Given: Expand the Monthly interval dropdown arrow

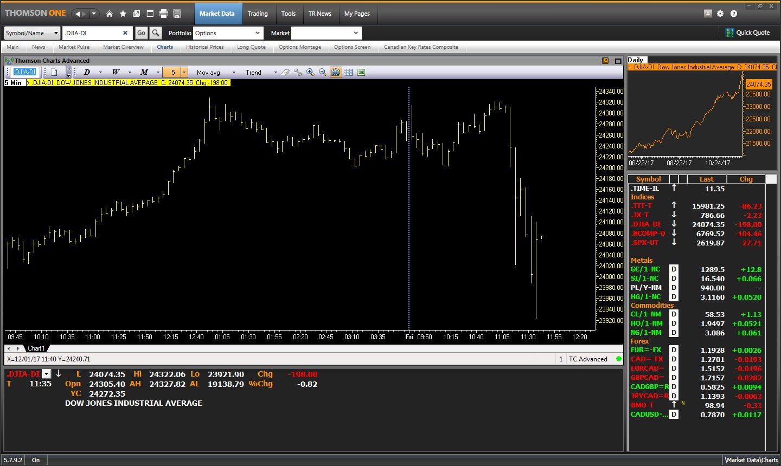Looking at the screenshot, I should 158,72.
